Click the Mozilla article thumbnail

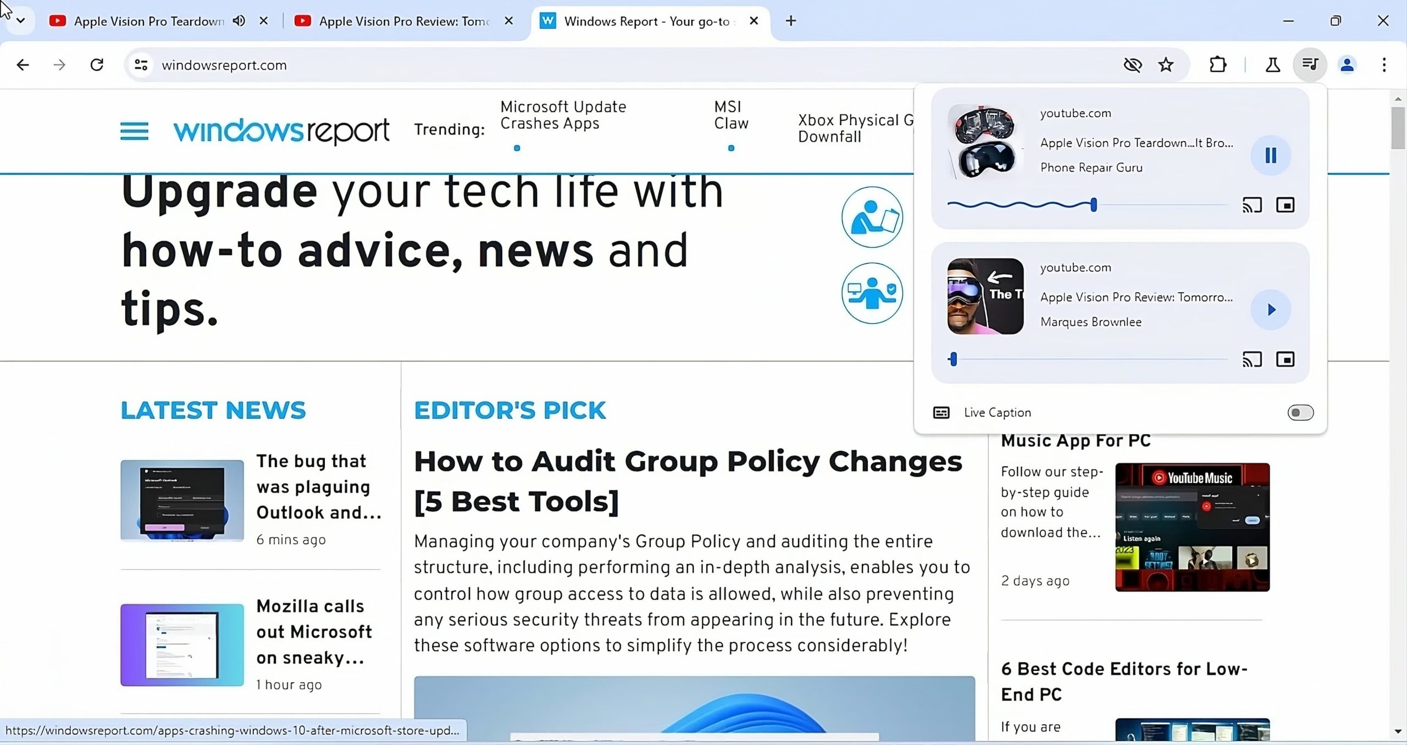(x=182, y=645)
